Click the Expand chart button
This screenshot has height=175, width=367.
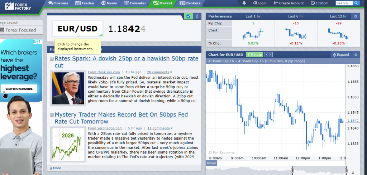[x=340, y=55]
